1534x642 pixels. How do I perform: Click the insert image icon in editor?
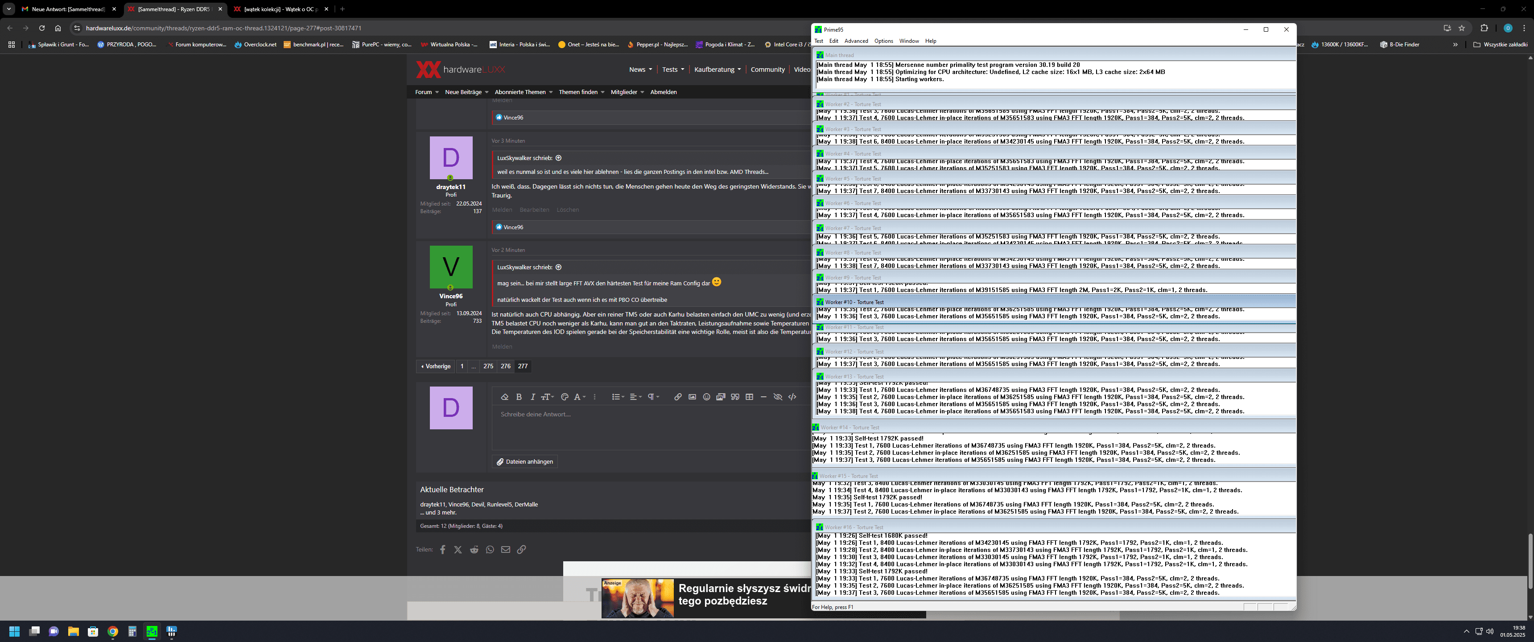(692, 397)
